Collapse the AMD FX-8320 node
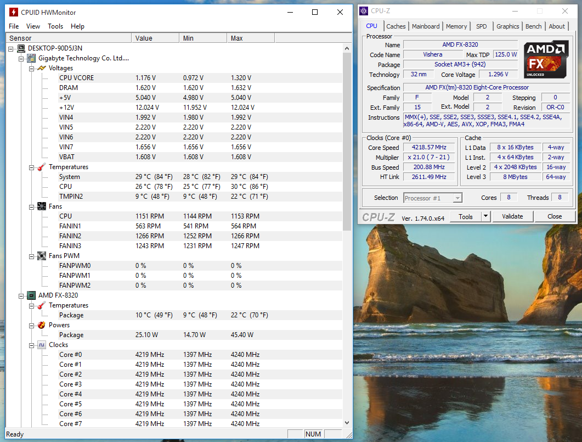Viewport: 582px width, 442px height. coord(21,296)
